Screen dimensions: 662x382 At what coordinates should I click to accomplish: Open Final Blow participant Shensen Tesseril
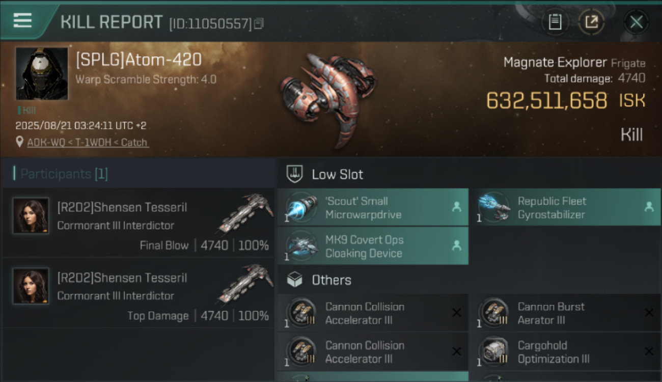click(139, 223)
